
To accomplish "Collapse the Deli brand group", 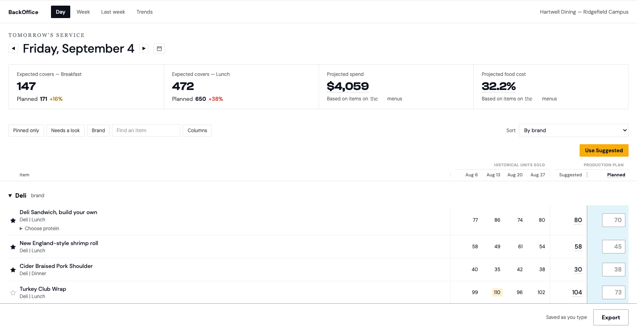I will click(10, 196).
